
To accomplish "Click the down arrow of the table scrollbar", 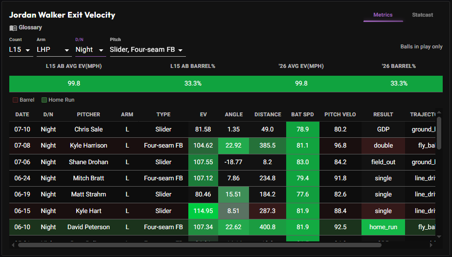I will click(439, 236).
